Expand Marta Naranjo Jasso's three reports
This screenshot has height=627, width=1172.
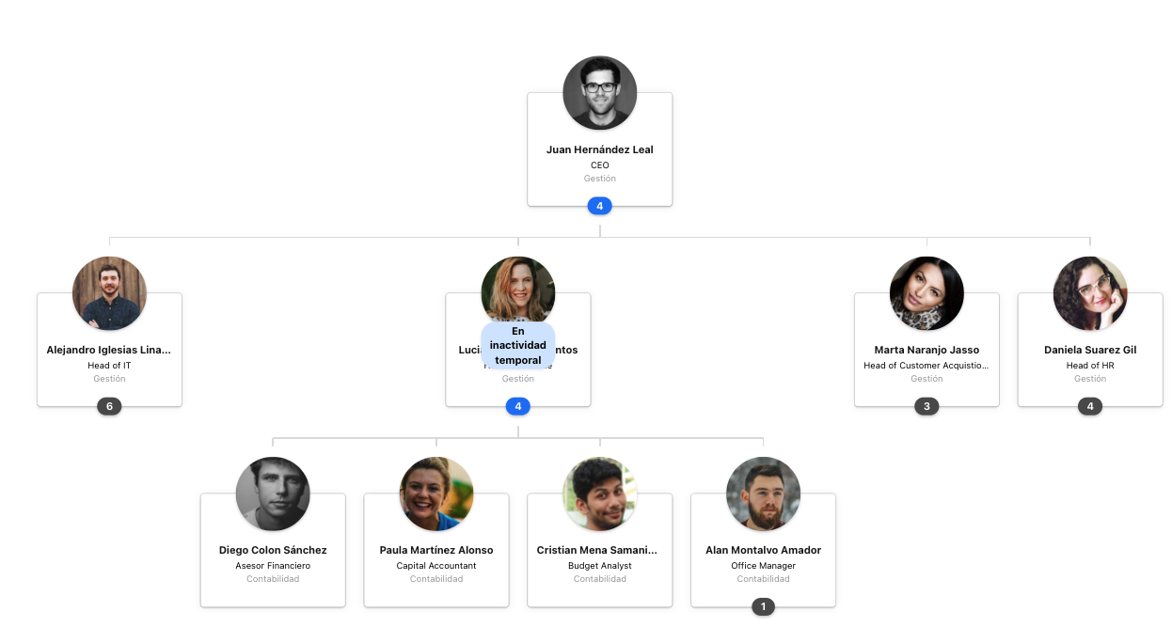927,406
